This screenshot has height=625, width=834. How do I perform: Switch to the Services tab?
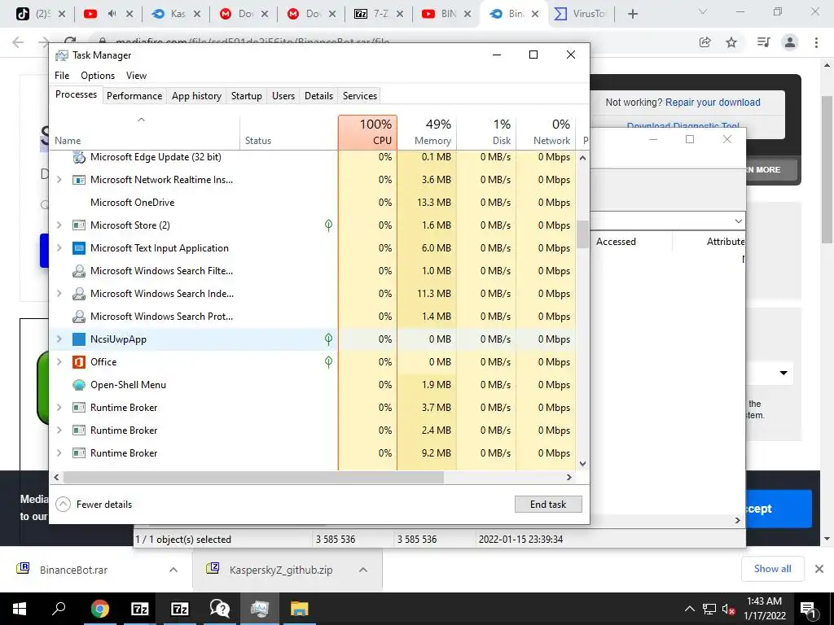pos(359,96)
